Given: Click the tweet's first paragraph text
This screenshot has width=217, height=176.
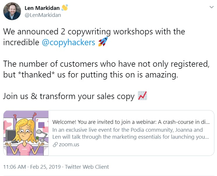Looking at the screenshot, I should (94, 37).
